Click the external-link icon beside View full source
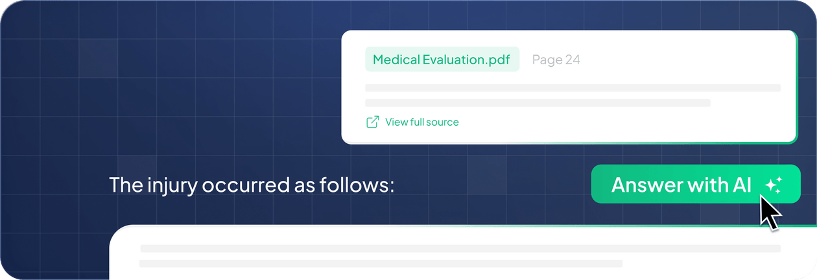817x280 pixels. pos(372,122)
